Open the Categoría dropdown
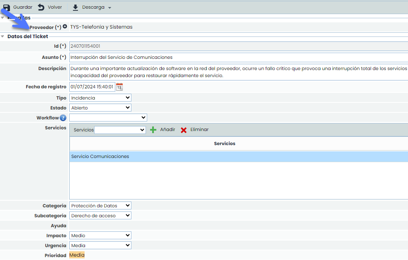This screenshot has width=408, height=260. point(100,206)
